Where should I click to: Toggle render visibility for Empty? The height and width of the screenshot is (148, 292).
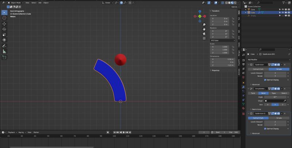coord(288,16)
